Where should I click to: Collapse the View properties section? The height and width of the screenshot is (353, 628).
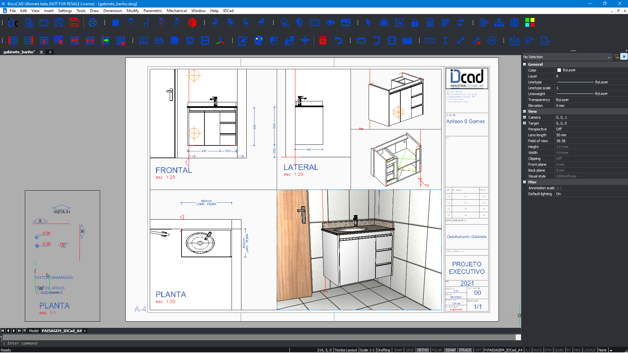point(525,111)
